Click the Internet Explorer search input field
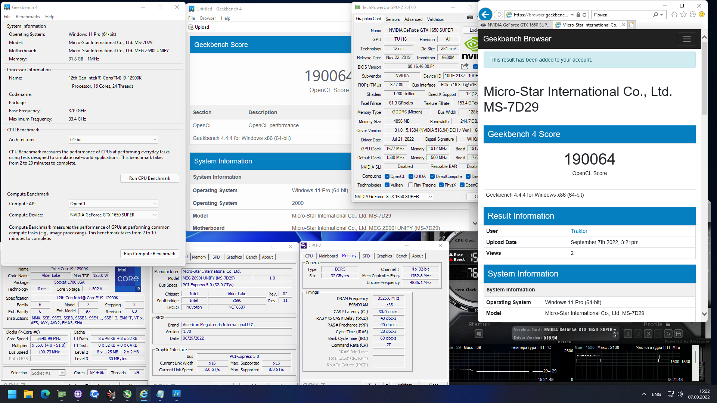This screenshot has height=403, width=717. [622, 15]
